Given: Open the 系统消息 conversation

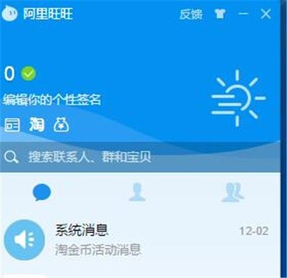Looking at the screenshot, I should [140, 240].
